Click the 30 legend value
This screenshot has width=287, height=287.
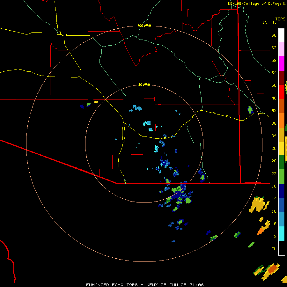274,148
